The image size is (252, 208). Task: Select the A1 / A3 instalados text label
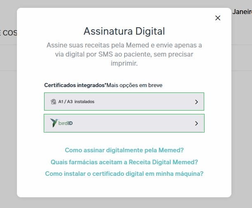pos(76,102)
